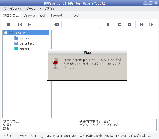The height and width of the screenshot is (139, 159).
Task: Click the zoom out minus icon
Action: tap(129, 24)
